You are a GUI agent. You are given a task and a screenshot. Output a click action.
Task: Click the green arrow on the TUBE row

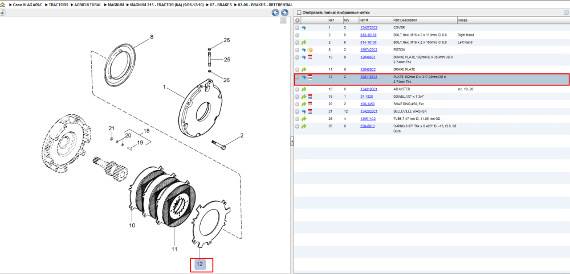coord(304,119)
